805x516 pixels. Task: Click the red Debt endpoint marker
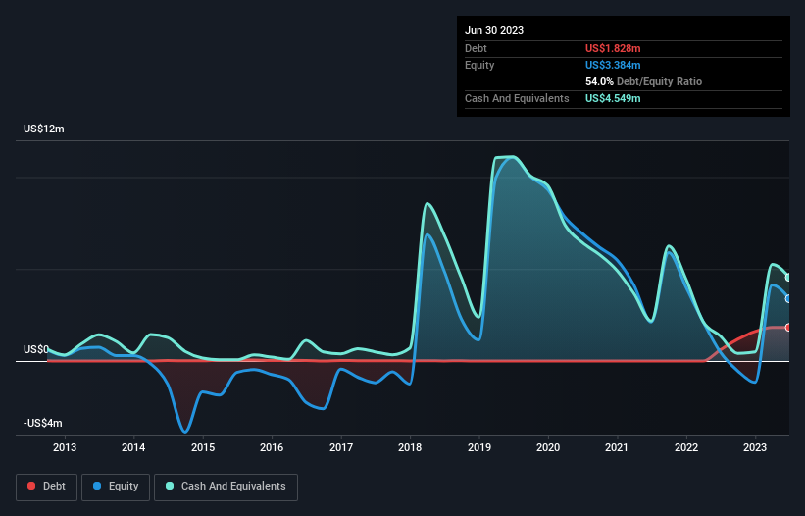[x=788, y=328]
